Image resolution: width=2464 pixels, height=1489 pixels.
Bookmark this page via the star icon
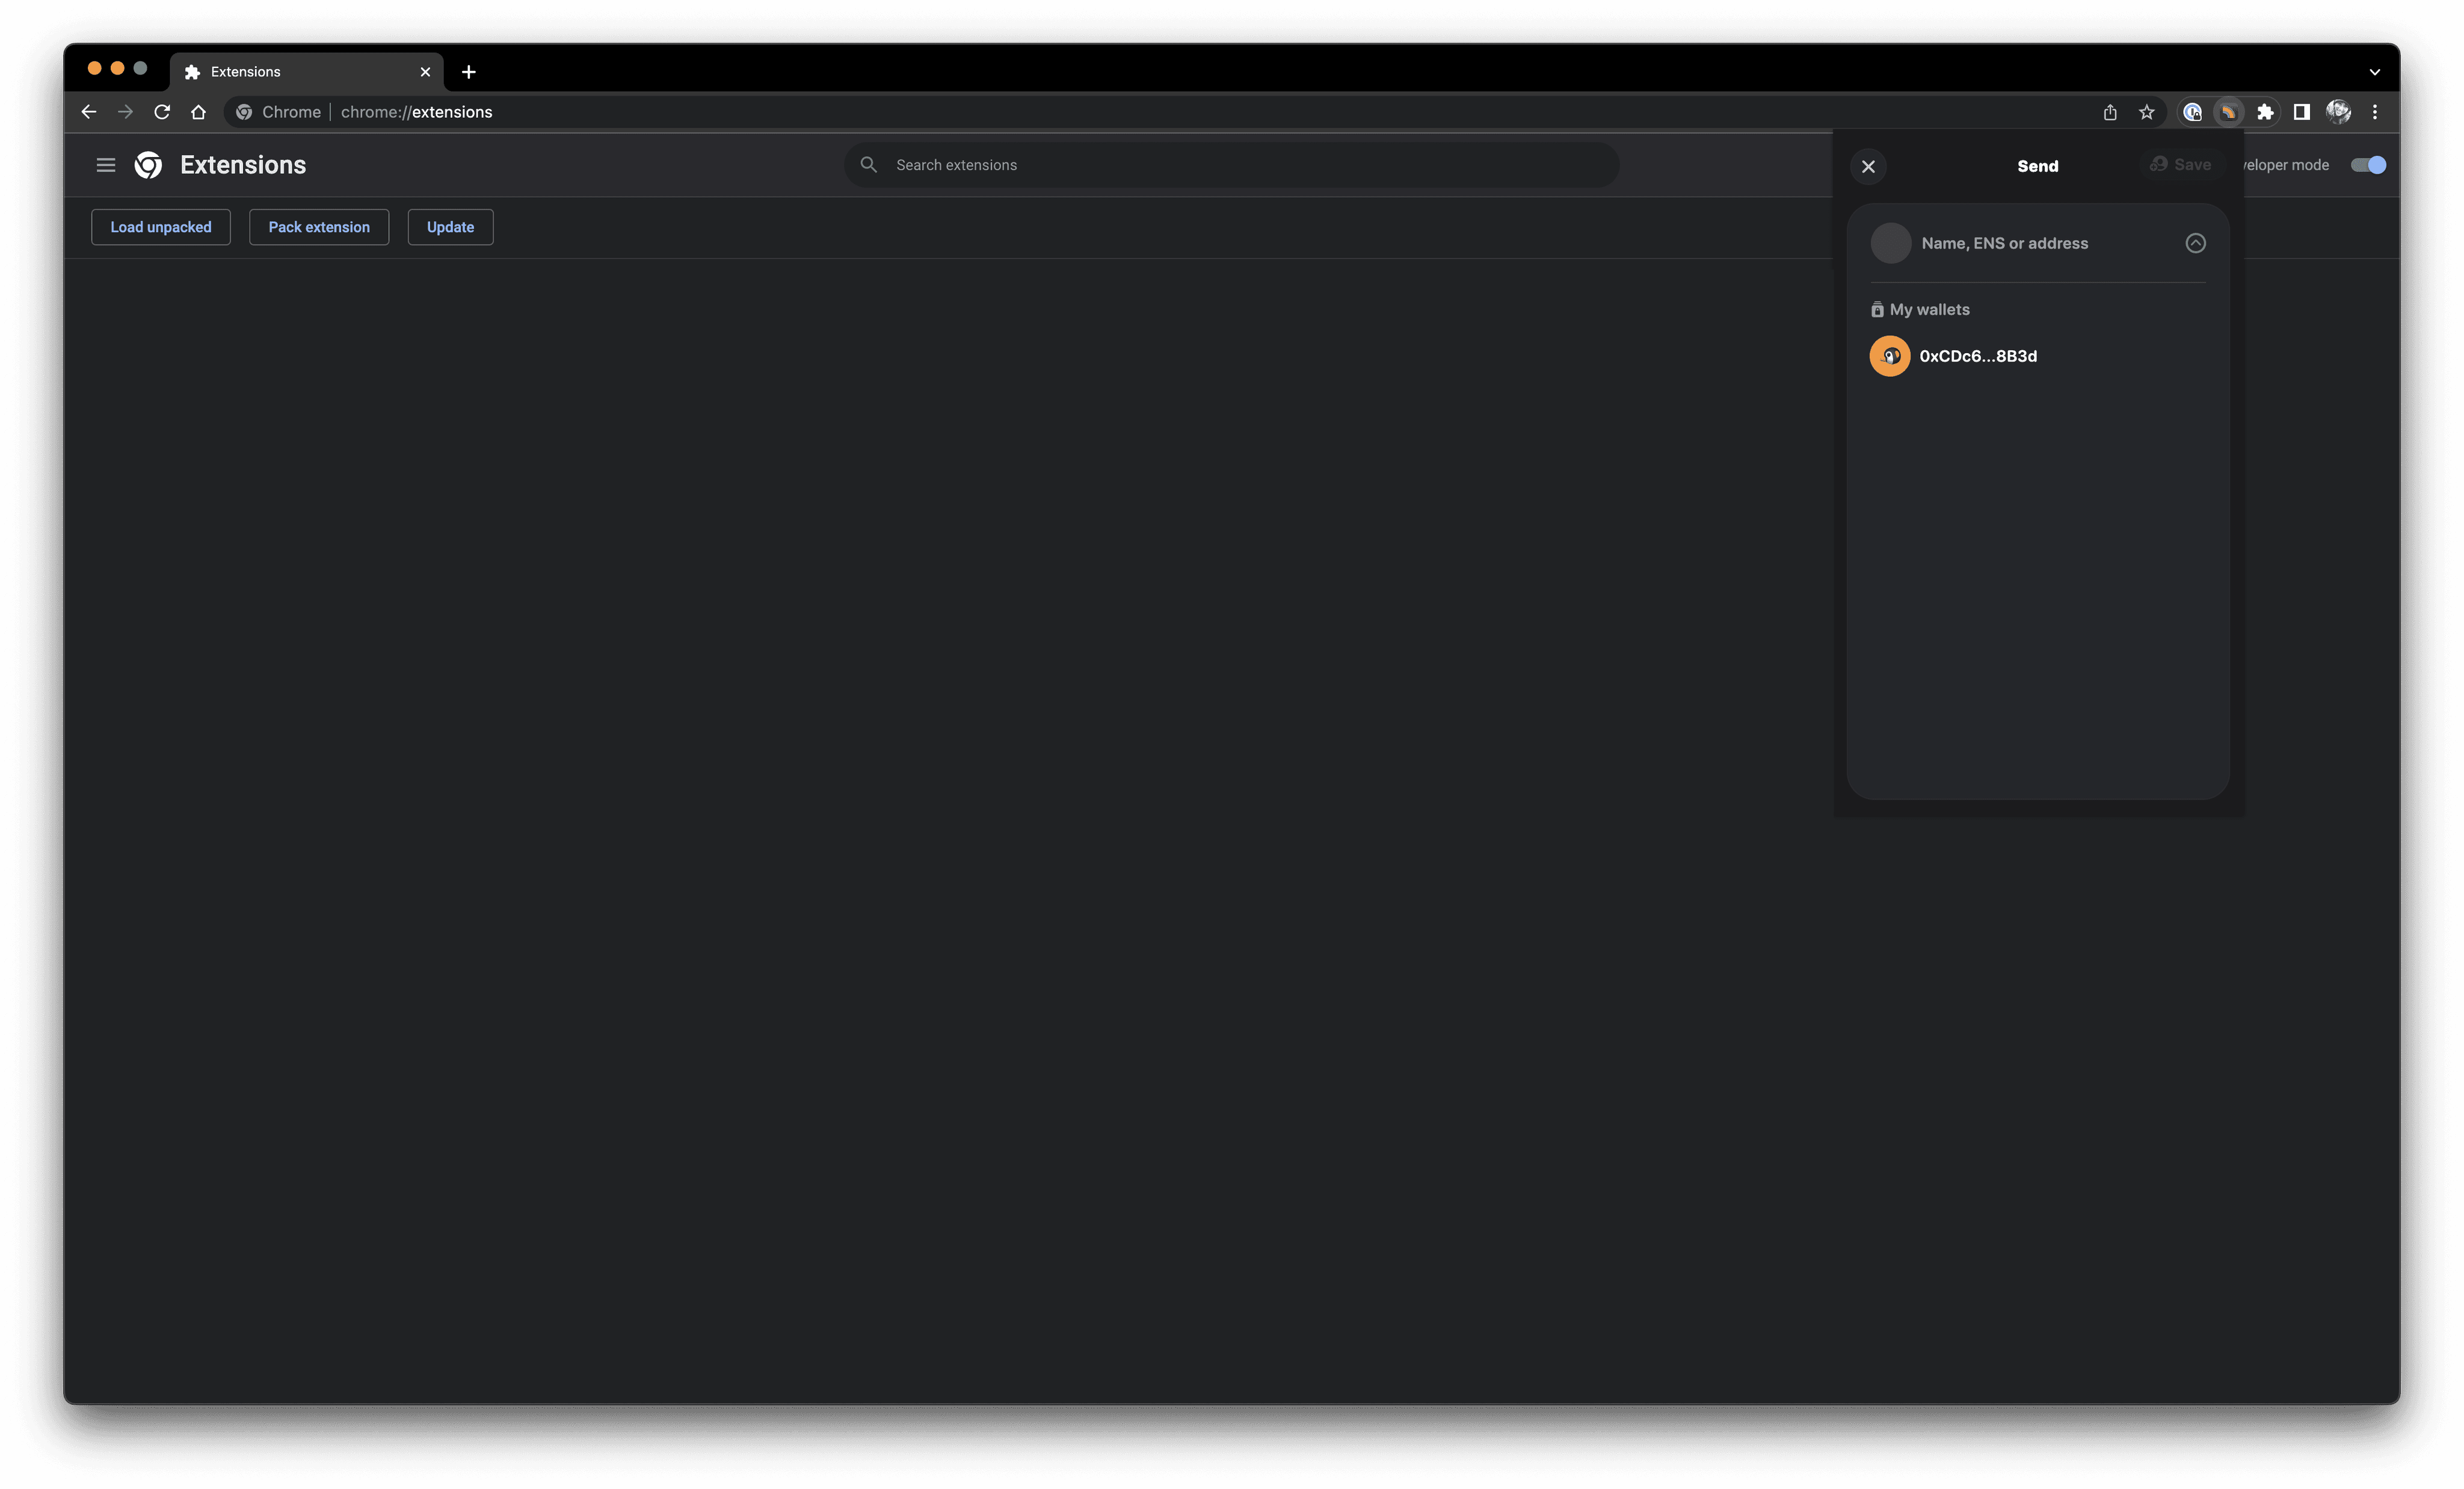[x=2147, y=112]
